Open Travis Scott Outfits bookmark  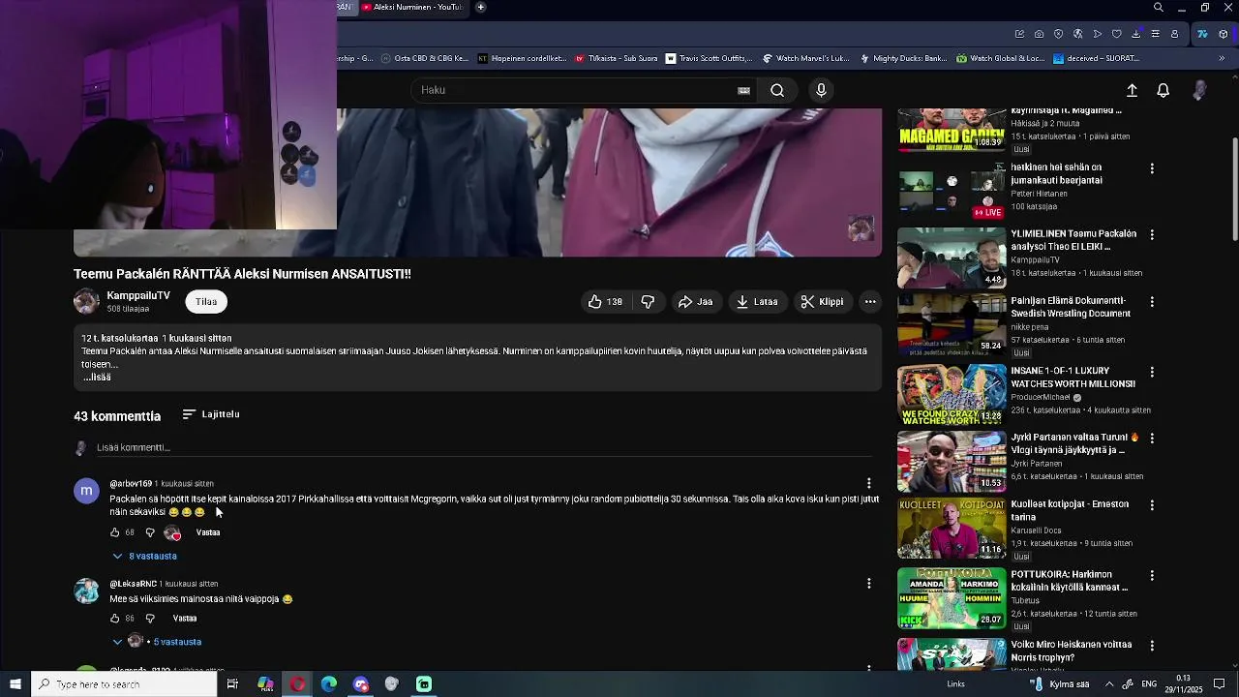click(x=709, y=58)
